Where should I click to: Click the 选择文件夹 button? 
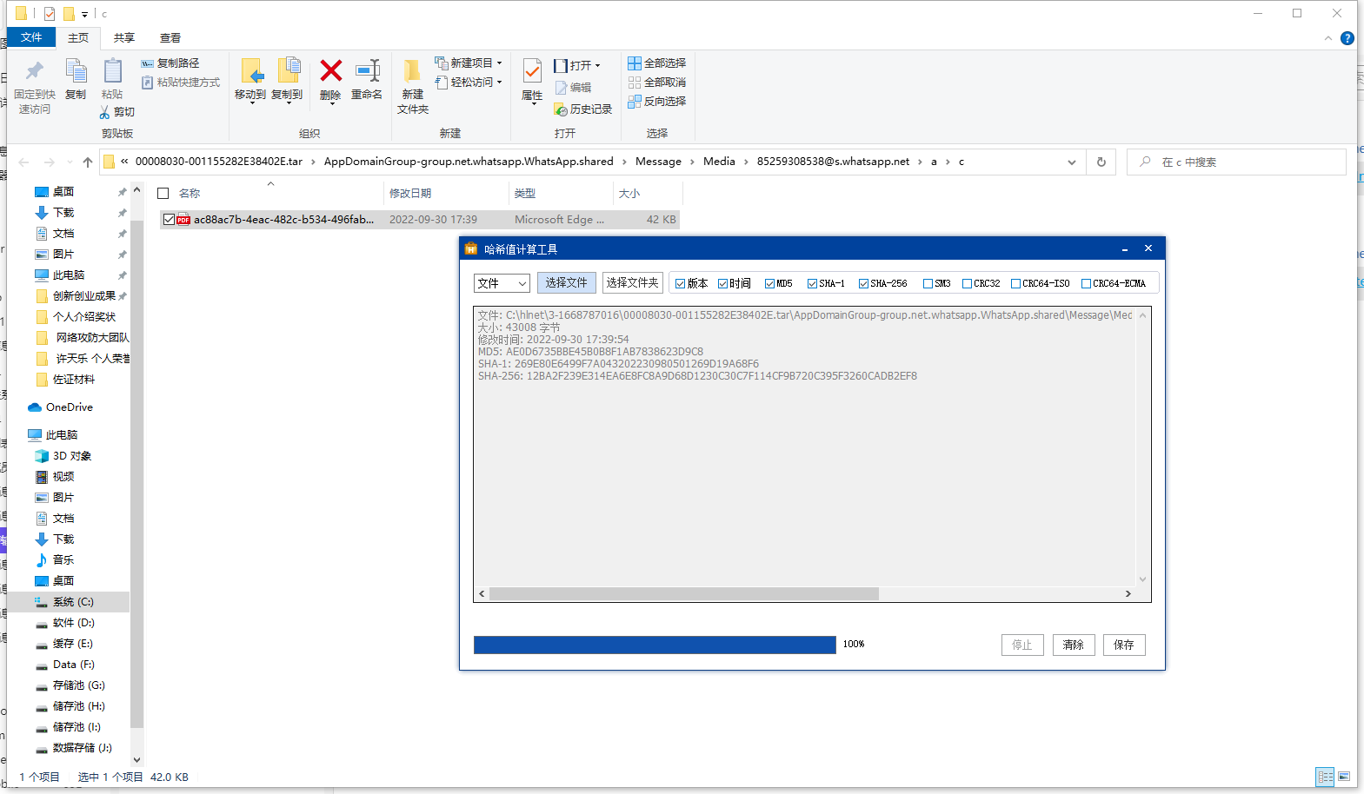633,283
